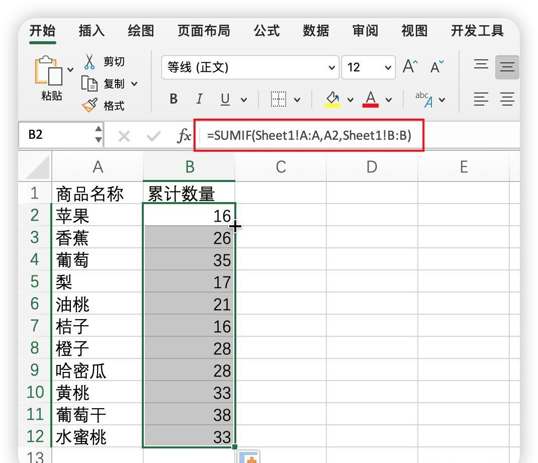538x463 pixels.
Task: Apply red font color
Action: (371, 99)
